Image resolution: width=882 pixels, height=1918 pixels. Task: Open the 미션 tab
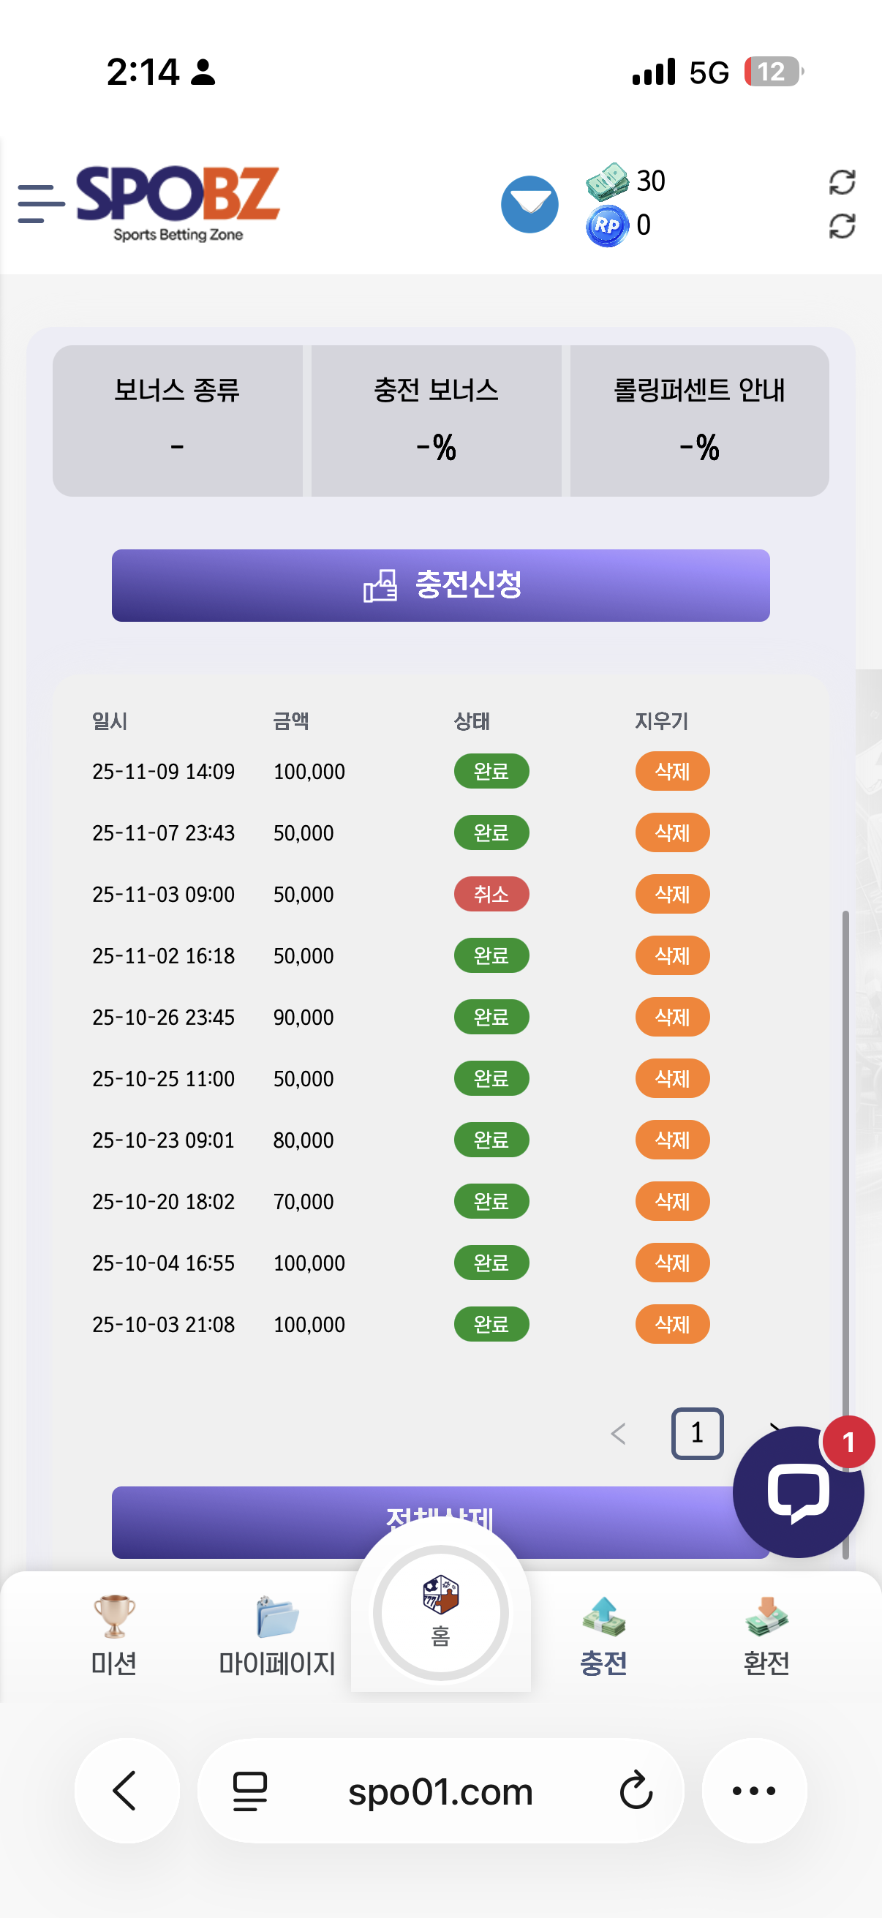click(114, 1634)
